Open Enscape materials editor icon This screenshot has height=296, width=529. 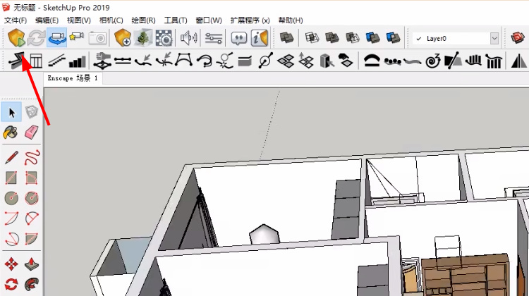coord(164,38)
